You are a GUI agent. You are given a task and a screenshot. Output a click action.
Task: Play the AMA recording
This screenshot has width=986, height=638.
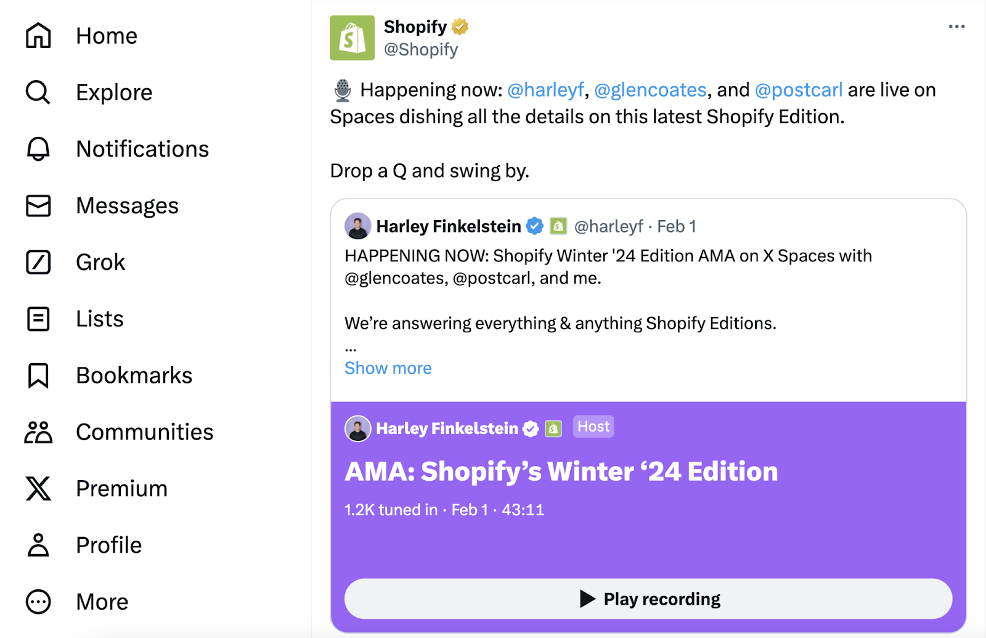click(648, 598)
